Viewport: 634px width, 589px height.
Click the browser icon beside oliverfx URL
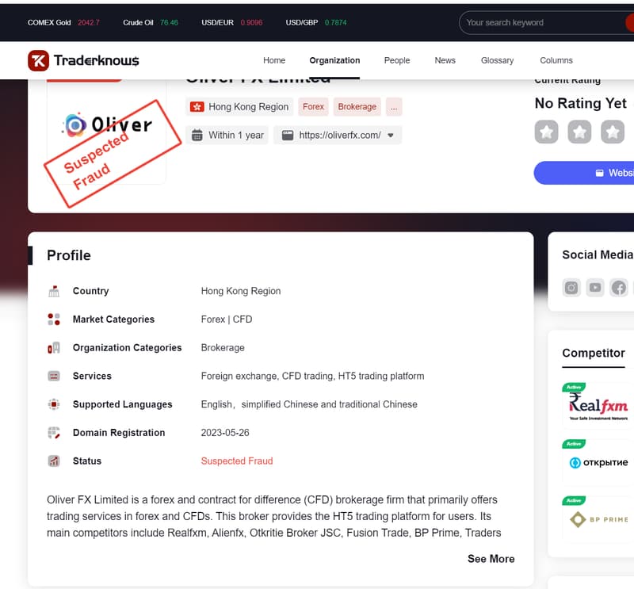click(288, 135)
